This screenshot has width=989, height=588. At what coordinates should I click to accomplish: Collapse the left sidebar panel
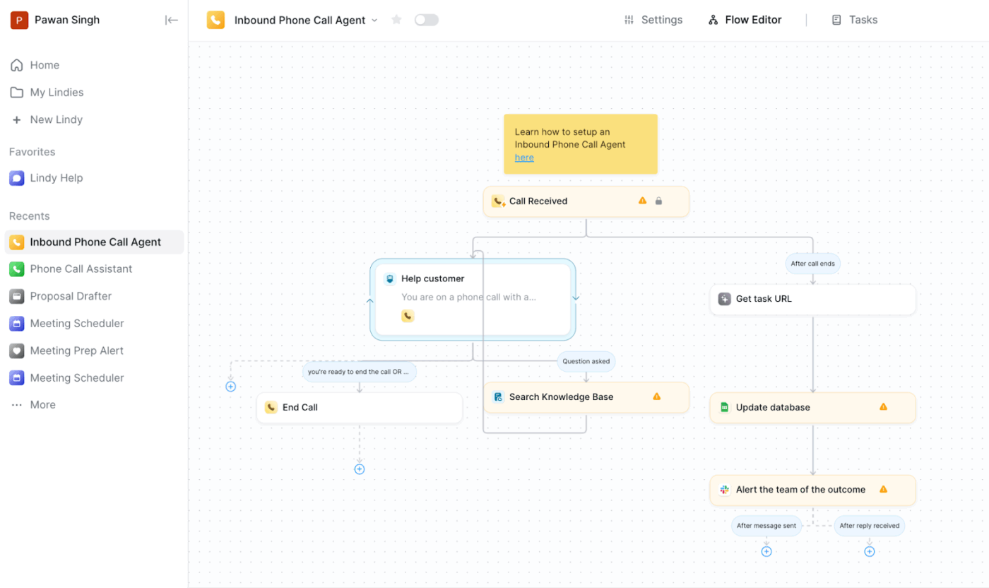(171, 20)
